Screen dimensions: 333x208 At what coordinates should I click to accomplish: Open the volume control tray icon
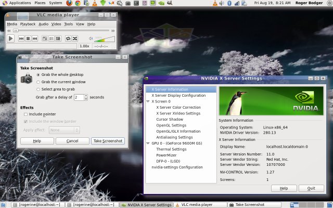point(222,3)
